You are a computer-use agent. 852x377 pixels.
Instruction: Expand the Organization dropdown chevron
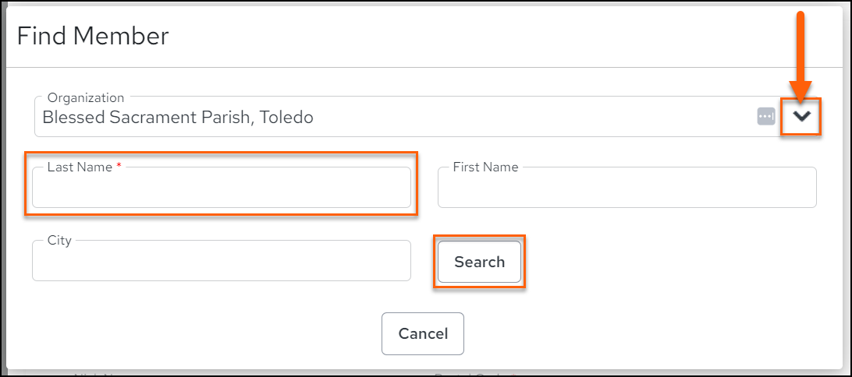(x=801, y=116)
